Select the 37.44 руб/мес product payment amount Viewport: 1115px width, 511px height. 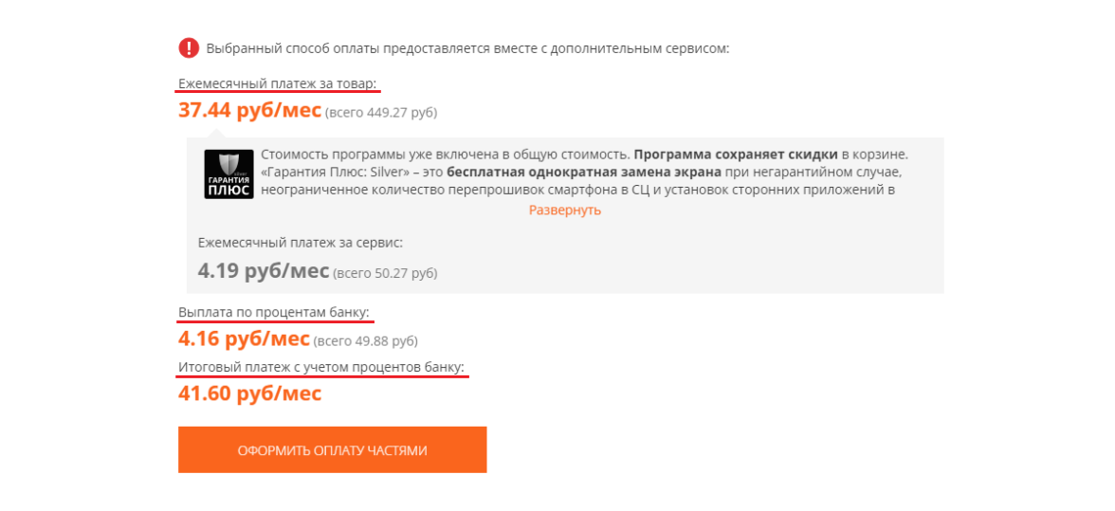pos(249,110)
